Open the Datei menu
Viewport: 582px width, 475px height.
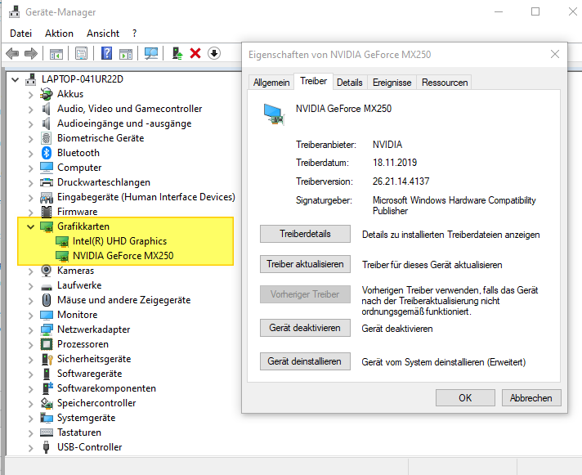tap(20, 34)
